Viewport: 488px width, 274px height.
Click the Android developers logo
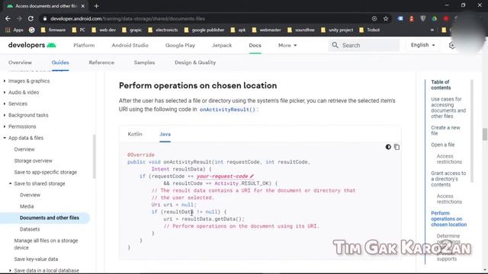click(x=32, y=45)
